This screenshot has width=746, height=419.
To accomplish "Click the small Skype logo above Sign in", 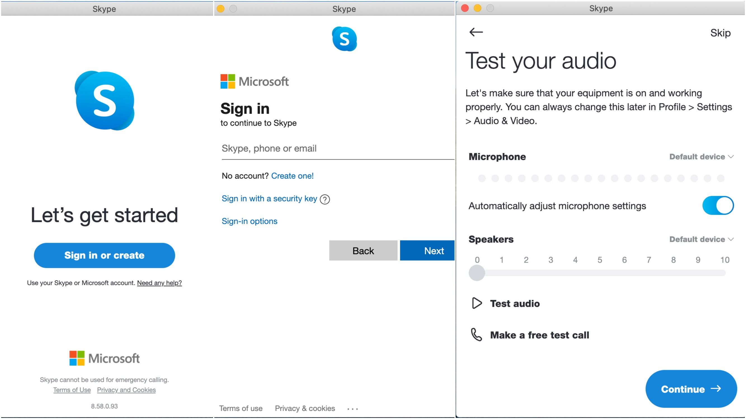I will click(x=344, y=39).
